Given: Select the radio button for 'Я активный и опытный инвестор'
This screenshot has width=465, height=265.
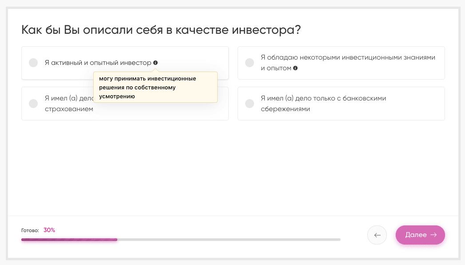Looking at the screenshot, I should pyautogui.click(x=33, y=63).
